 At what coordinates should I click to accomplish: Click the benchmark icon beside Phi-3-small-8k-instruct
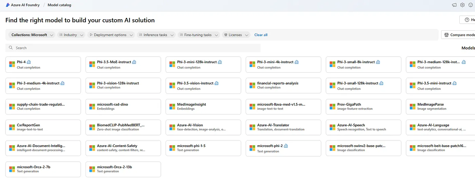click(378, 62)
